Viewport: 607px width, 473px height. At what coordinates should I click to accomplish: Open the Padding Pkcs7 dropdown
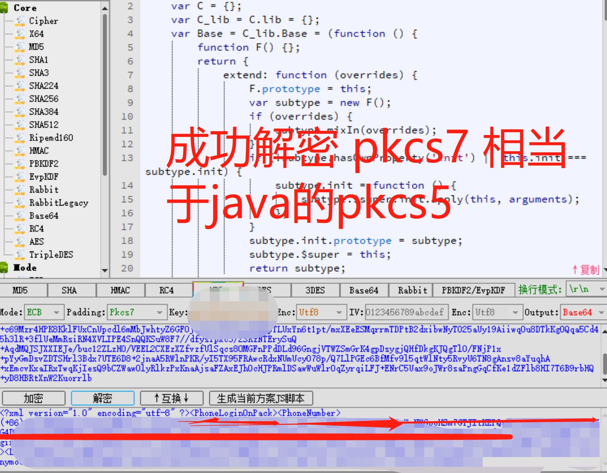(137, 312)
